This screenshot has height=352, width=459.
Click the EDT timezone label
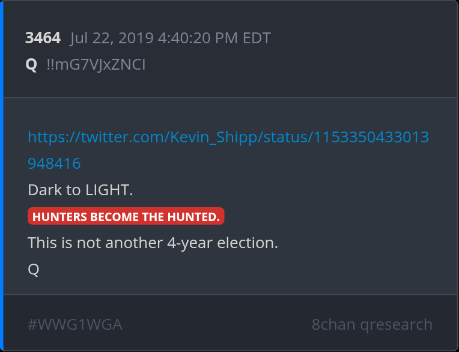(257, 38)
